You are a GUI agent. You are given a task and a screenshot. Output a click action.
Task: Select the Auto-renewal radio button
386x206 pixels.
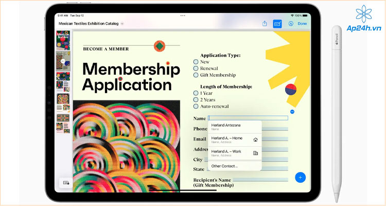tap(196, 106)
